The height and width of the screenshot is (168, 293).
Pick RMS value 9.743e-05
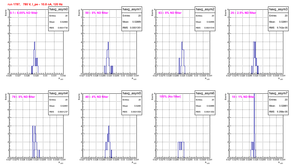pyautogui.click(x=282, y=28)
